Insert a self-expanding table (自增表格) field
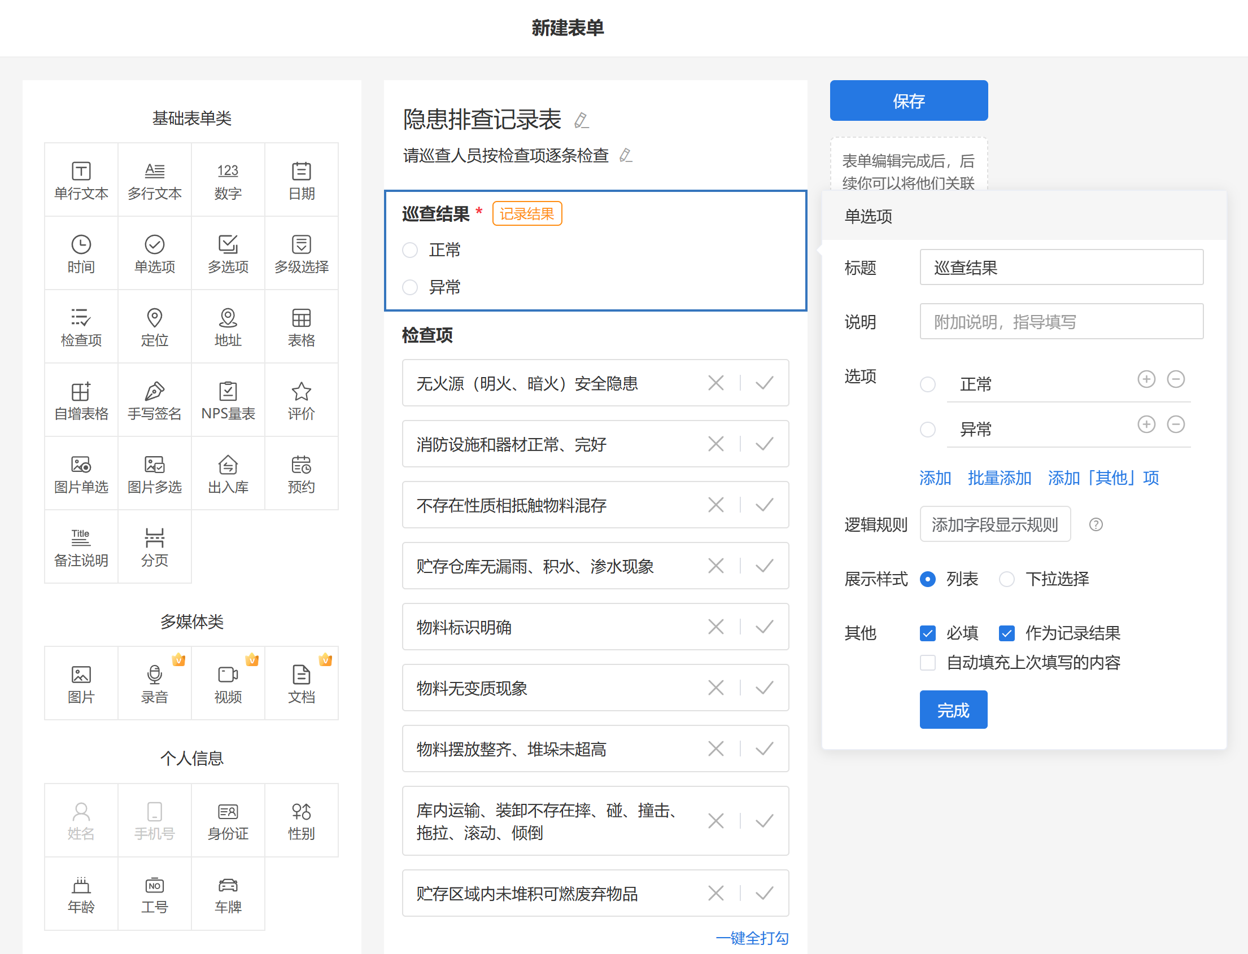This screenshot has height=954, width=1248. click(81, 400)
